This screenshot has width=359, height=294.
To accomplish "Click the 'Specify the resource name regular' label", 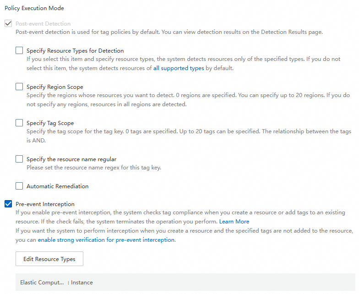I will pos(71,159).
